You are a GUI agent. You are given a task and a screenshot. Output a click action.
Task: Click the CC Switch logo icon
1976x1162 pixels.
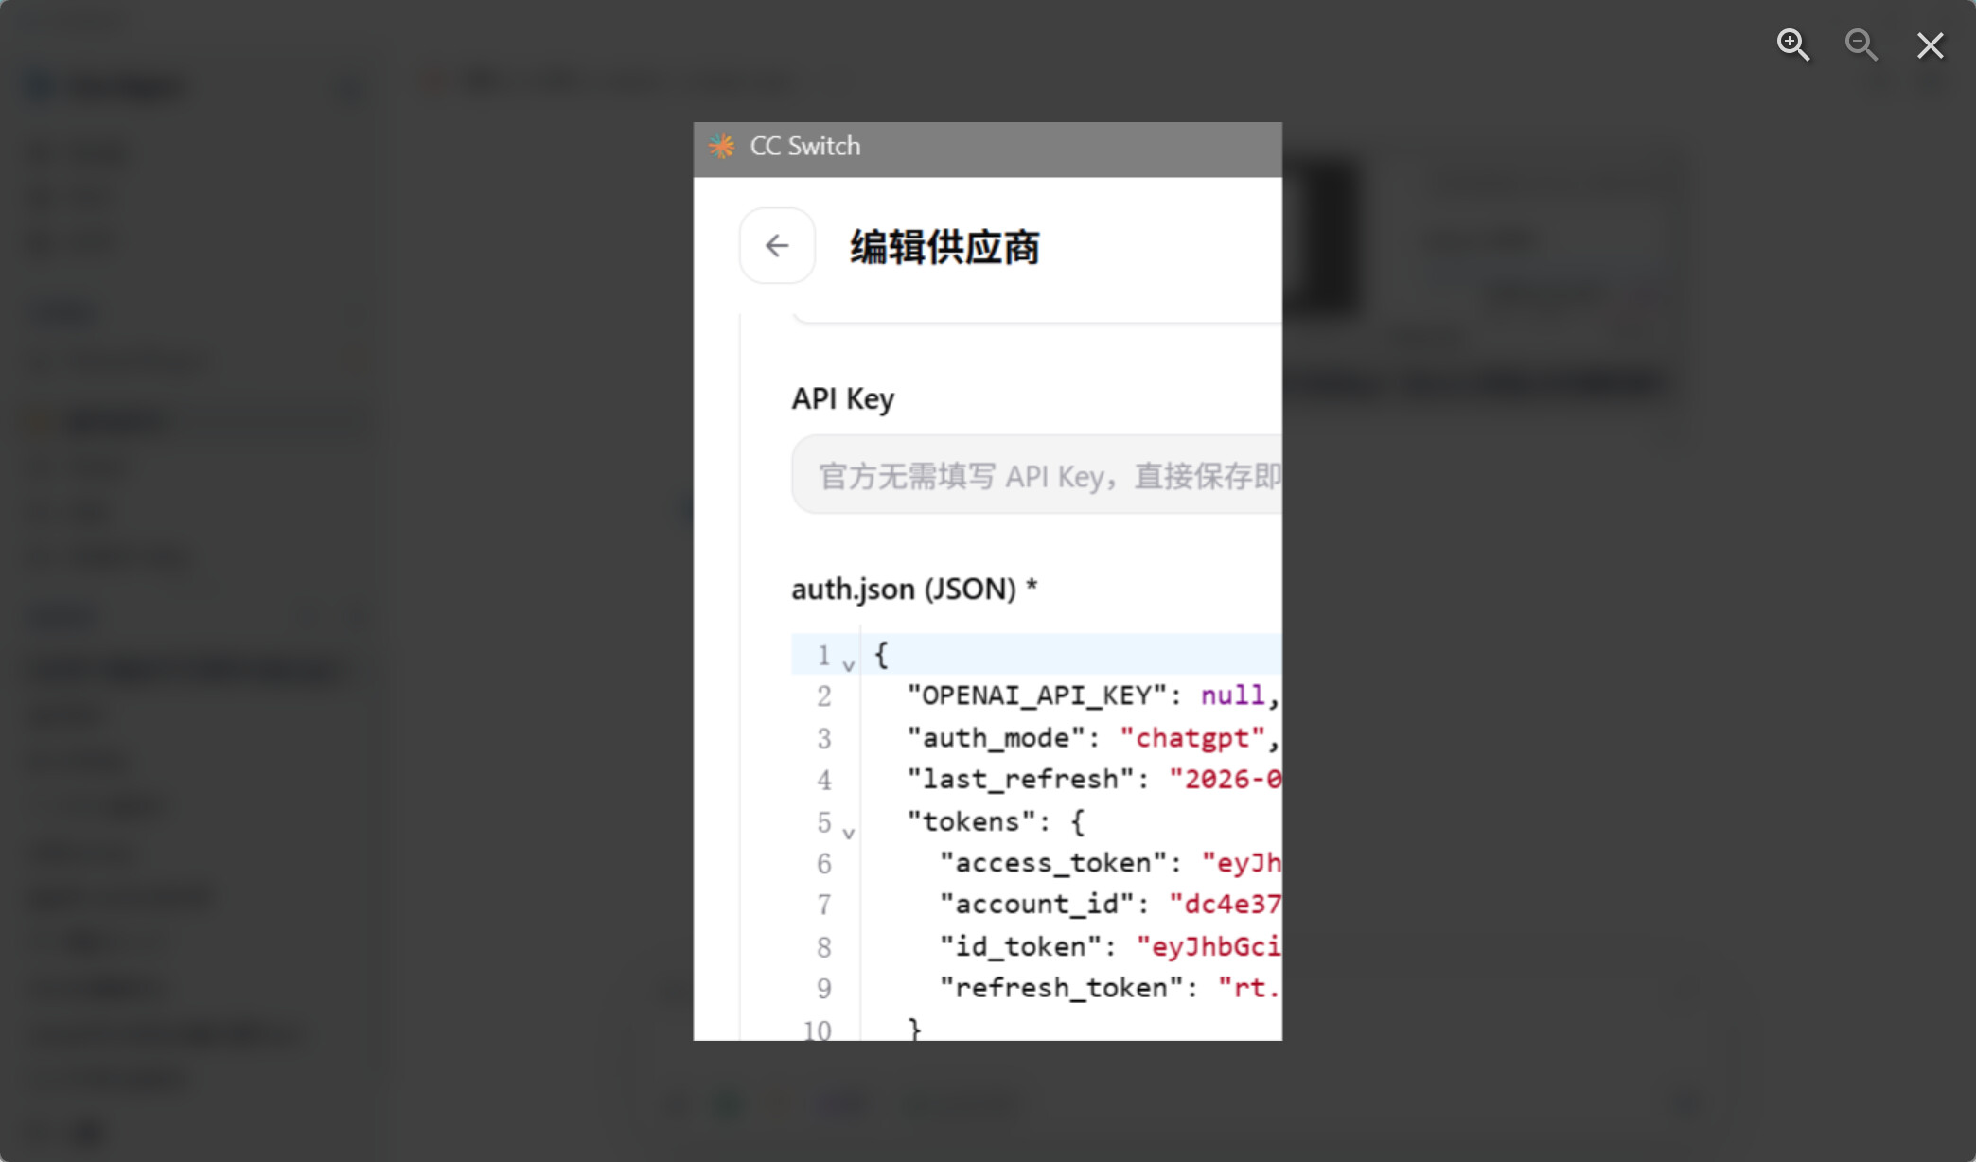tap(721, 146)
